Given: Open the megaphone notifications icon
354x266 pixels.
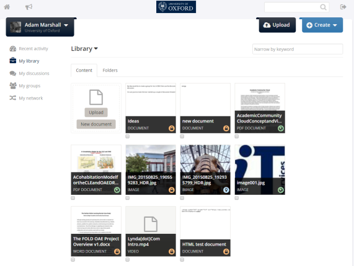Looking at the screenshot, I should tap(29, 7).
